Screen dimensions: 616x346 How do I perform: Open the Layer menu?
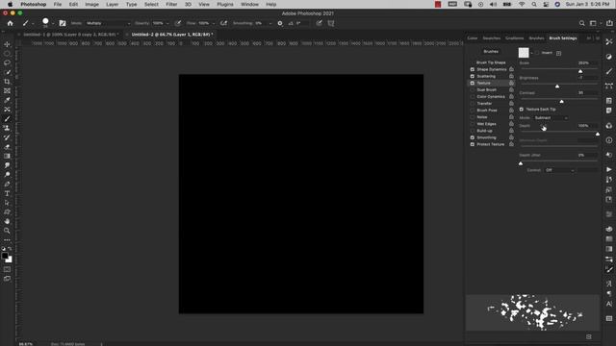[x=112, y=4]
